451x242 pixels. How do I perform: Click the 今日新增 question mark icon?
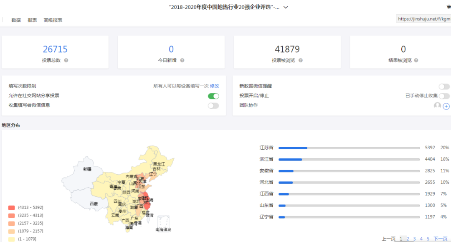tap(182, 60)
